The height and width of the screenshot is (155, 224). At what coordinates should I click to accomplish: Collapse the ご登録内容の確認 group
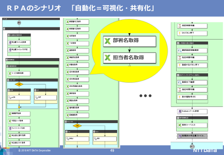178,43
